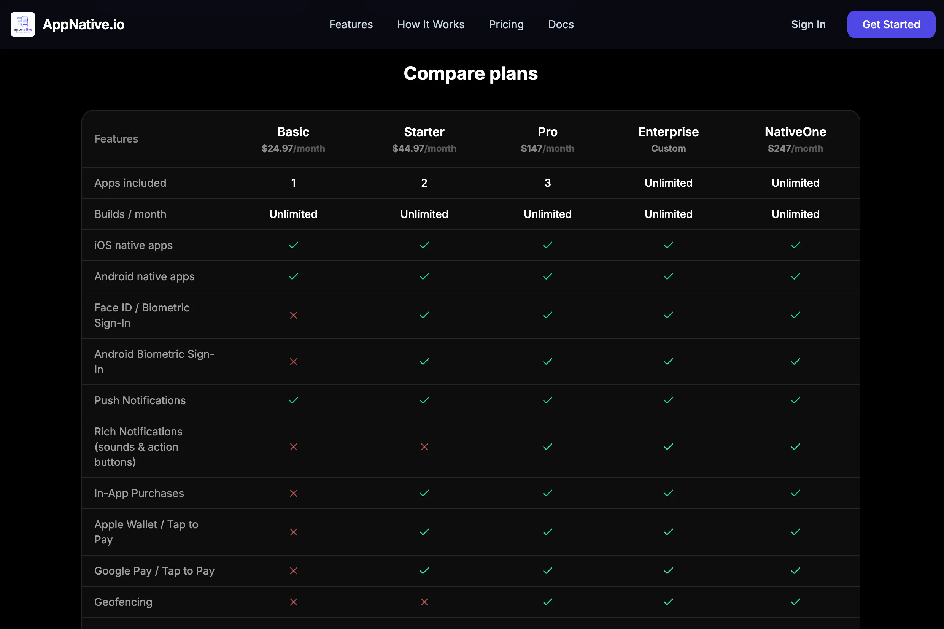This screenshot has width=944, height=629.
Task: Select the Starter plan column header
Action: click(x=424, y=132)
